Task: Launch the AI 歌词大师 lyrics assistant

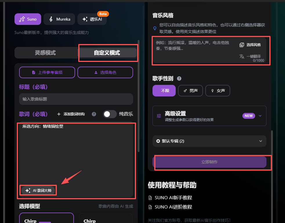Action: pos(38,190)
